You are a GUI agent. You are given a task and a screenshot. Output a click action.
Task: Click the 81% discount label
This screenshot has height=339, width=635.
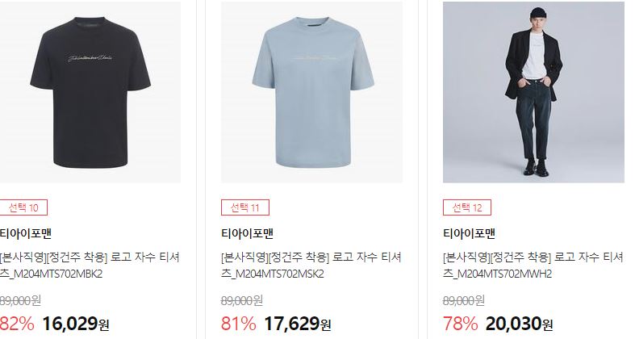click(239, 324)
